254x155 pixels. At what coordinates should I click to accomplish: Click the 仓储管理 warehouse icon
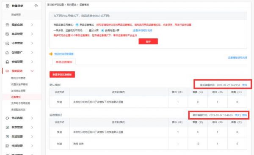pos(7,62)
